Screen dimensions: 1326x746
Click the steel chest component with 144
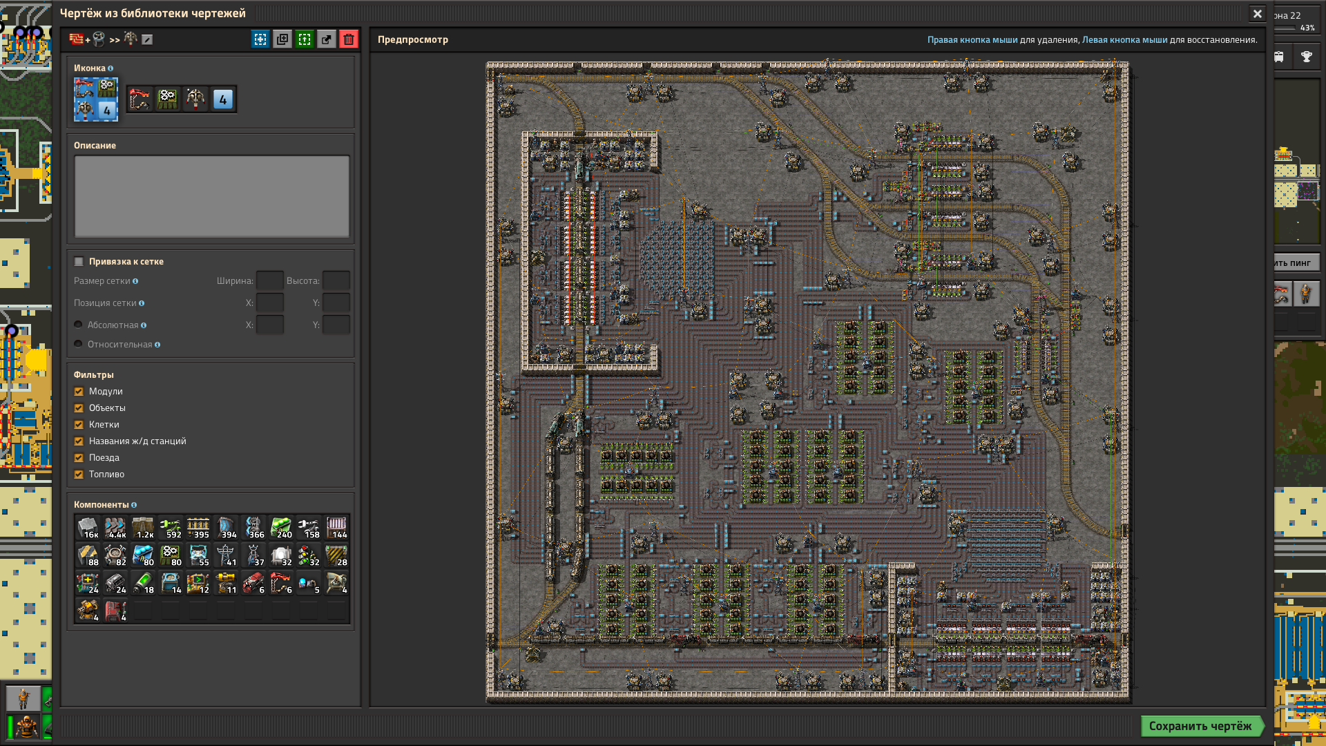click(x=336, y=528)
